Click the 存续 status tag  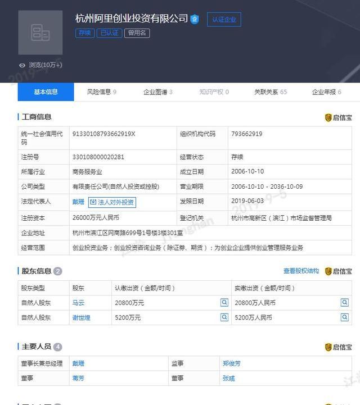[84, 33]
